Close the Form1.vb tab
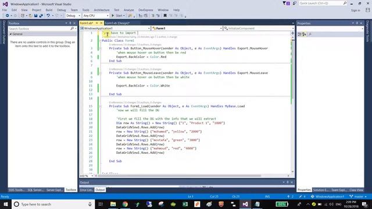The width and height of the screenshot is (372, 209). point(101,23)
